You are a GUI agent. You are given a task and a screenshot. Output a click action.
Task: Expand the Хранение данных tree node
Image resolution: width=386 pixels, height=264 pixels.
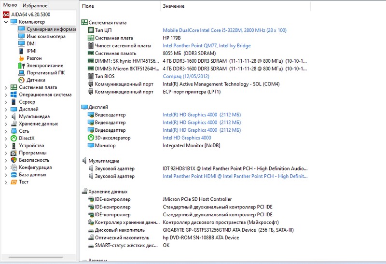6,124
